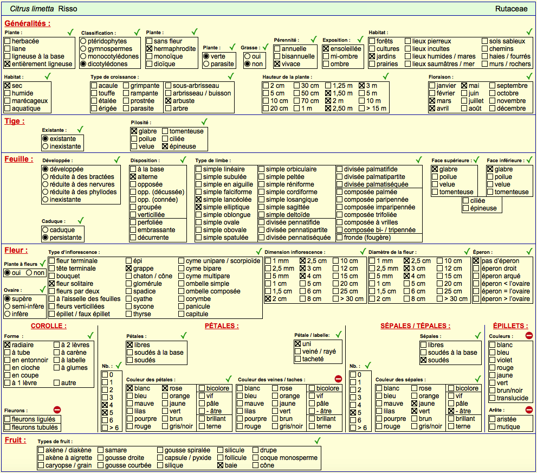The image size is (537, 473).
Task: Check the translucide épillets color box
Action: [x=493, y=398]
